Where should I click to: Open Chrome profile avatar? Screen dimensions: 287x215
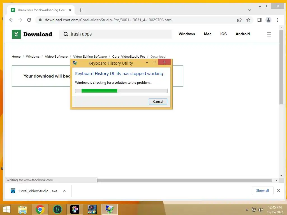click(x=268, y=20)
